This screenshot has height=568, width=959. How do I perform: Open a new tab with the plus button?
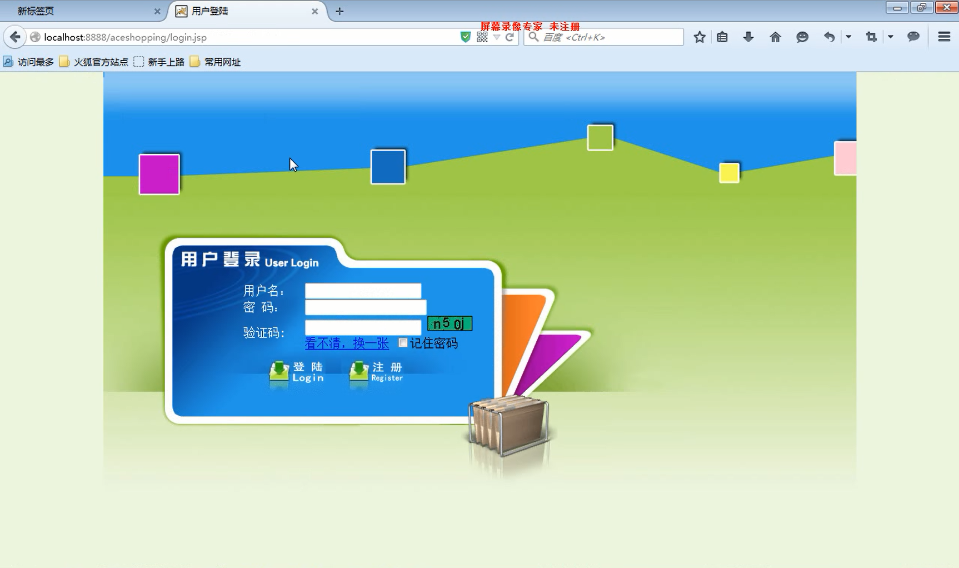click(x=339, y=11)
